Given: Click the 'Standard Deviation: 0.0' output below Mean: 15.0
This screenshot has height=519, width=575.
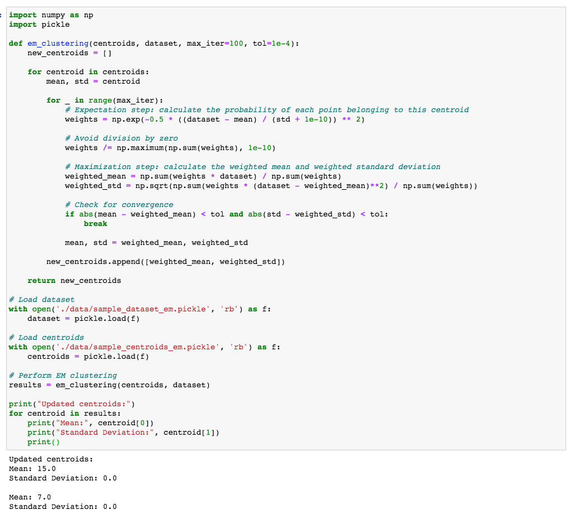Looking at the screenshot, I should [63, 479].
